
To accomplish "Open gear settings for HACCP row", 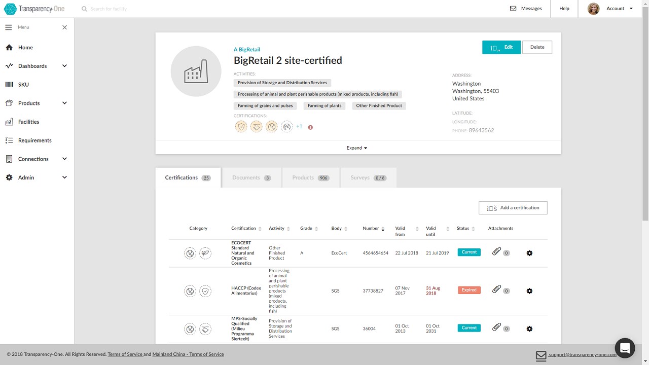I will [529, 291].
